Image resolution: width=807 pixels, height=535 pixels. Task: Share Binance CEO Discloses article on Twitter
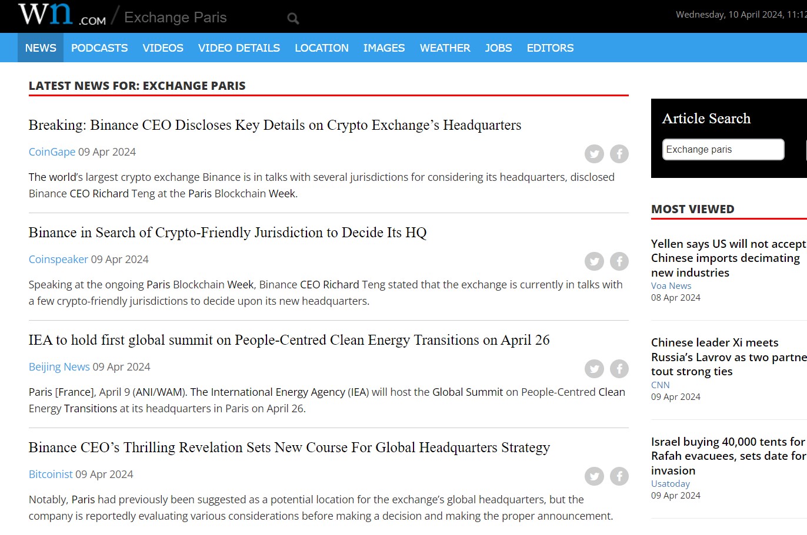[x=594, y=154]
